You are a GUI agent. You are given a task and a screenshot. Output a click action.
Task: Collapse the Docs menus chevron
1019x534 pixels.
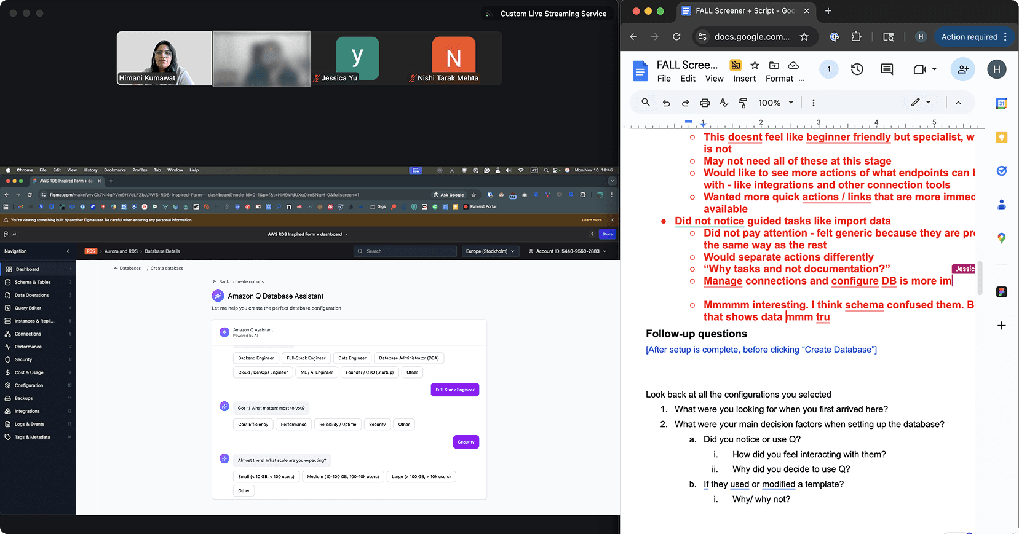[958, 103]
